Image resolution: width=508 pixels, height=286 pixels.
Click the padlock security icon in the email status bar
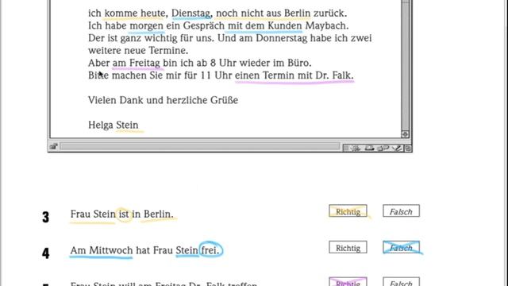[x=54, y=146]
